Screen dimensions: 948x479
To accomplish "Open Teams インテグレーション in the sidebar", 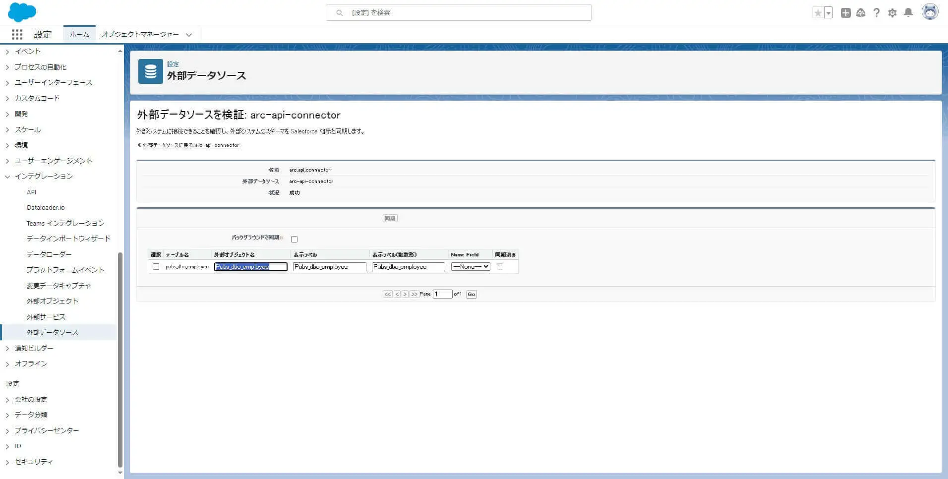I will click(65, 223).
